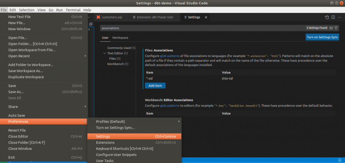Open the settings filter funnel
345x163 pixels.
pos(336,28)
